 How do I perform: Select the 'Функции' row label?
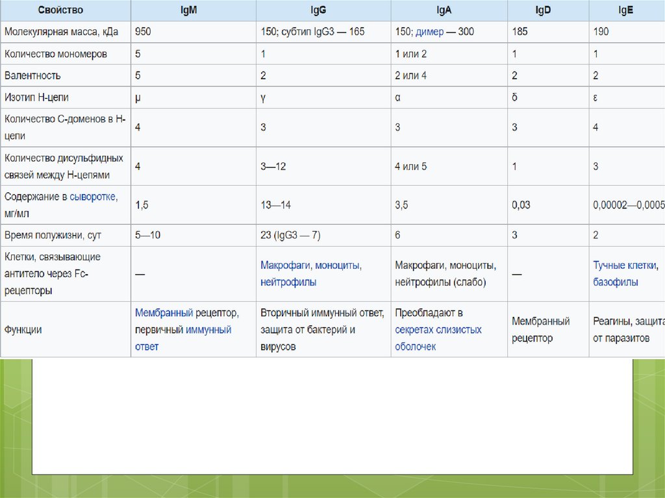[x=23, y=330]
